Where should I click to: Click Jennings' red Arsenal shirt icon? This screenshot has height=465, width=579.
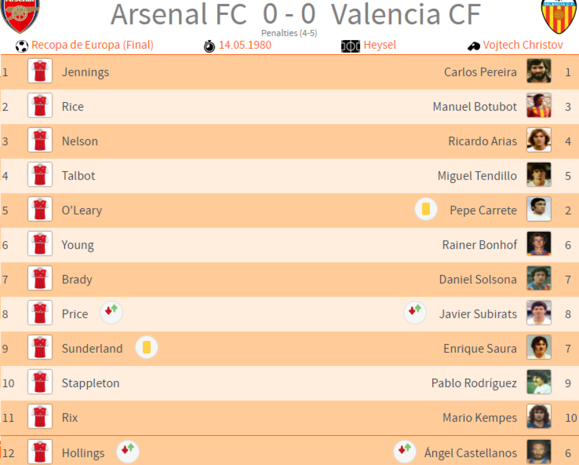click(40, 71)
